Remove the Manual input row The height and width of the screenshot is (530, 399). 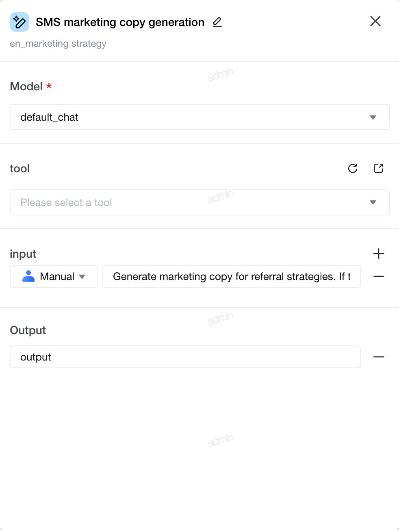pos(379,276)
